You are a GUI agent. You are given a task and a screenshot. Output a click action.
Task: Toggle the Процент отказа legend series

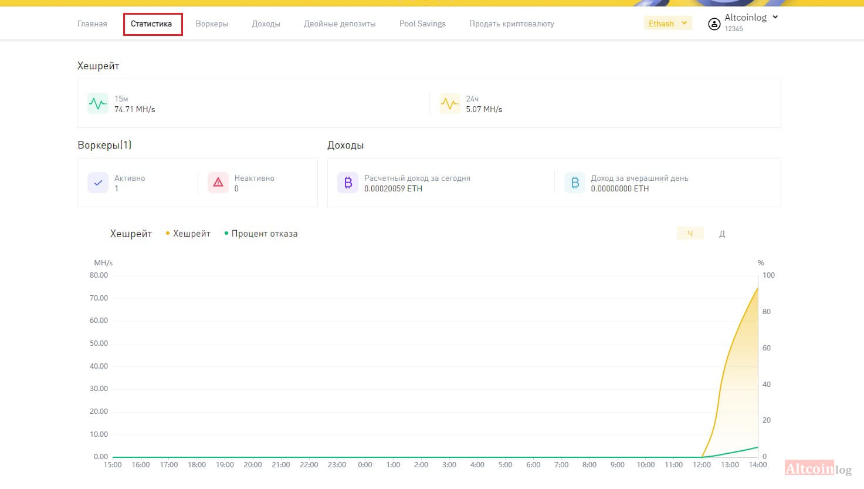click(261, 234)
